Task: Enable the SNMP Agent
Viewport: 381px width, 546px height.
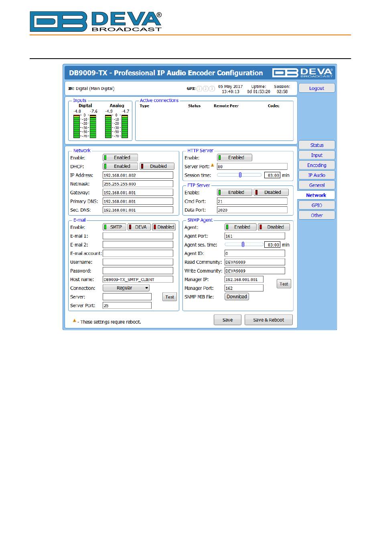Action: coord(241,227)
